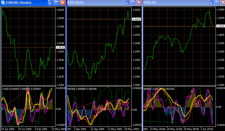The height and width of the screenshot is (131, 225).
Task: Click the 1.5600 price level on Weekly scale
Action: [60, 18]
